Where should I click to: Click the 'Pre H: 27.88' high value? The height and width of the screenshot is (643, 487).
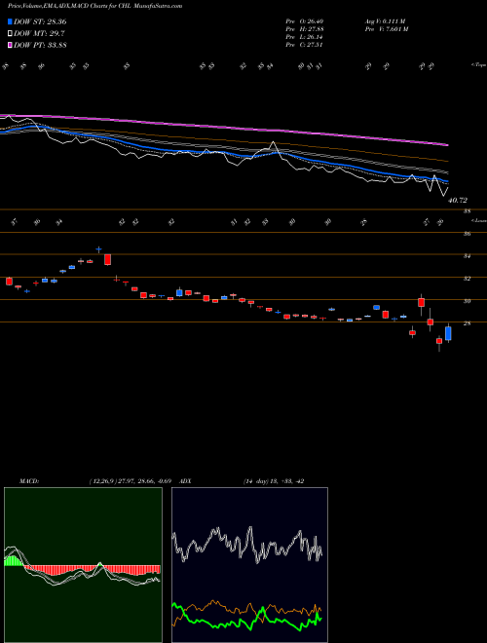(x=305, y=29)
